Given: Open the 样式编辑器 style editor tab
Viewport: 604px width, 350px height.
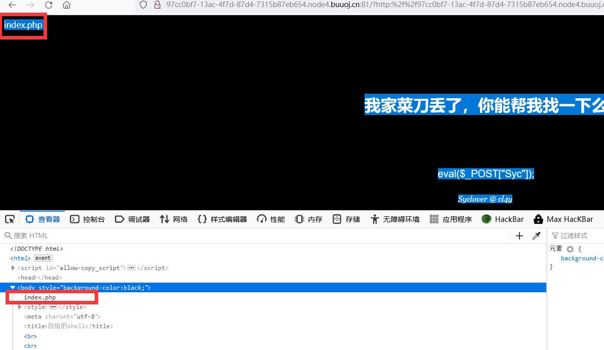Looking at the screenshot, I should tap(222, 219).
